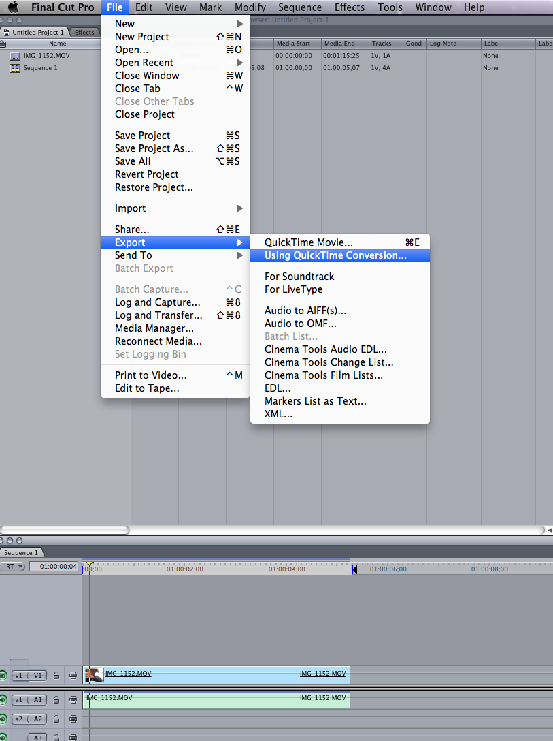Viewport: 553px width, 741px height.
Task: Click the A1 destination control
Action: 37,699
